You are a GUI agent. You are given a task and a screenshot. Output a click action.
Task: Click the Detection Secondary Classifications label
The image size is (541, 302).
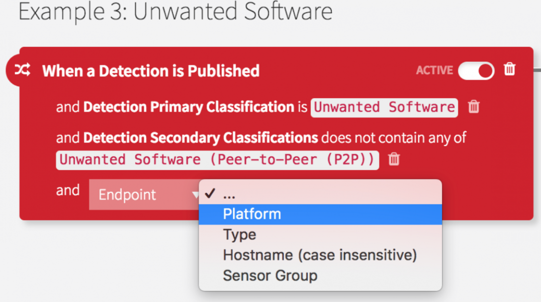click(201, 138)
